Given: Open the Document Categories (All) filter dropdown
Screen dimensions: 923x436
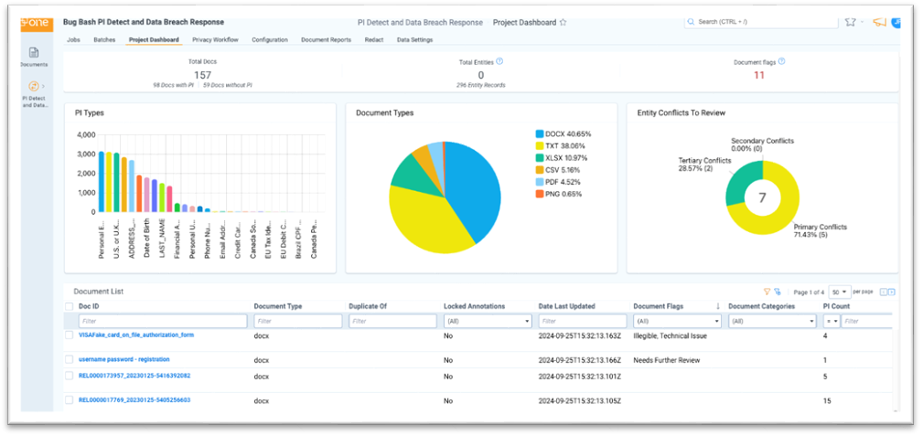Looking at the screenshot, I should (x=772, y=321).
